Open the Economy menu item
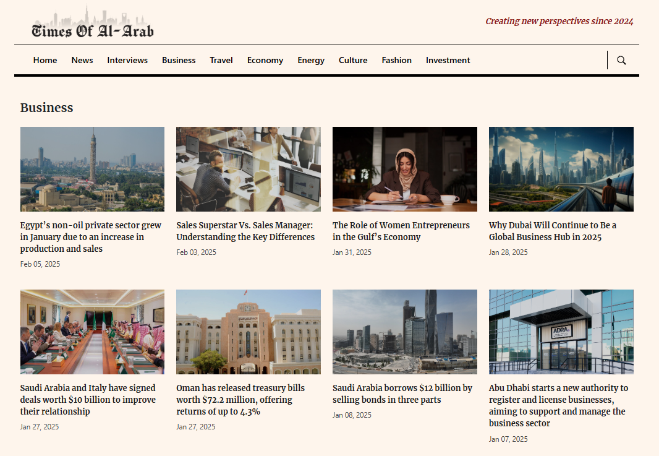The width and height of the screenshot is (659, 456). pyautogui.click(x=265, y=60)
